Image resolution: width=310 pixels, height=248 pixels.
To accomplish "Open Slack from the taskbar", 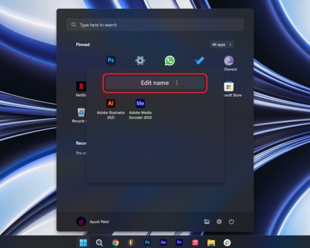I will (227, 243).
